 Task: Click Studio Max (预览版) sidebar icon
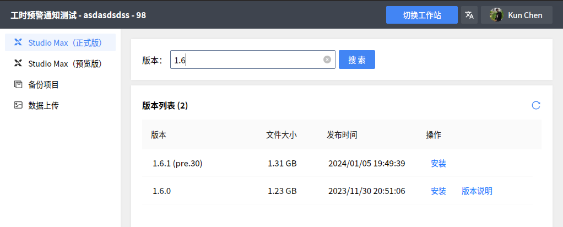[18, 63]
